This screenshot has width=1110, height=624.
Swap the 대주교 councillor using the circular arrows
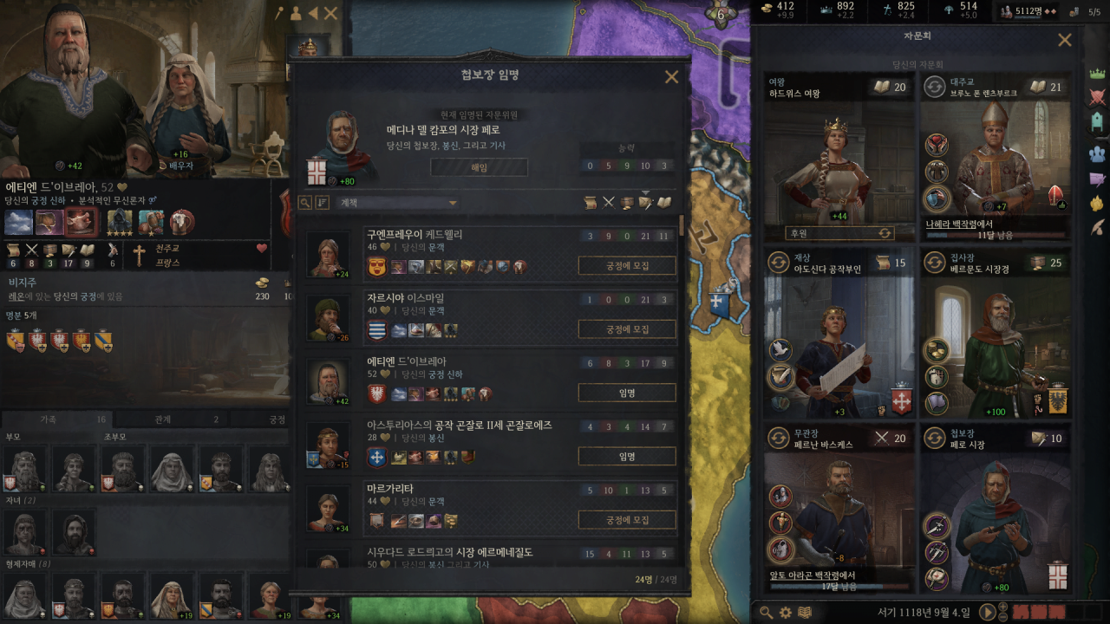click(935, 87)
